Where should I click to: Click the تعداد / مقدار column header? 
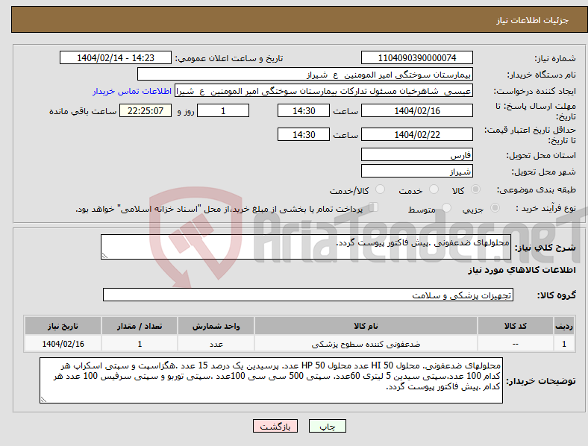click(x=140, y=326)
